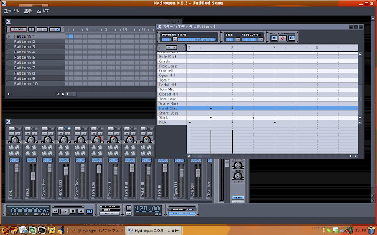Toggle the filled blue cell on Pattern 1 row
Image resolution: width=377 pixels, height=235 pixels.
coord(71,36)
